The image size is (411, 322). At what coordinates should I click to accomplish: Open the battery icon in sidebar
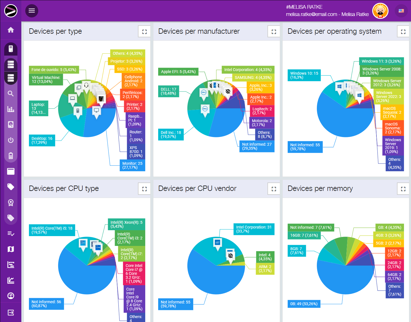coord(11,156)
